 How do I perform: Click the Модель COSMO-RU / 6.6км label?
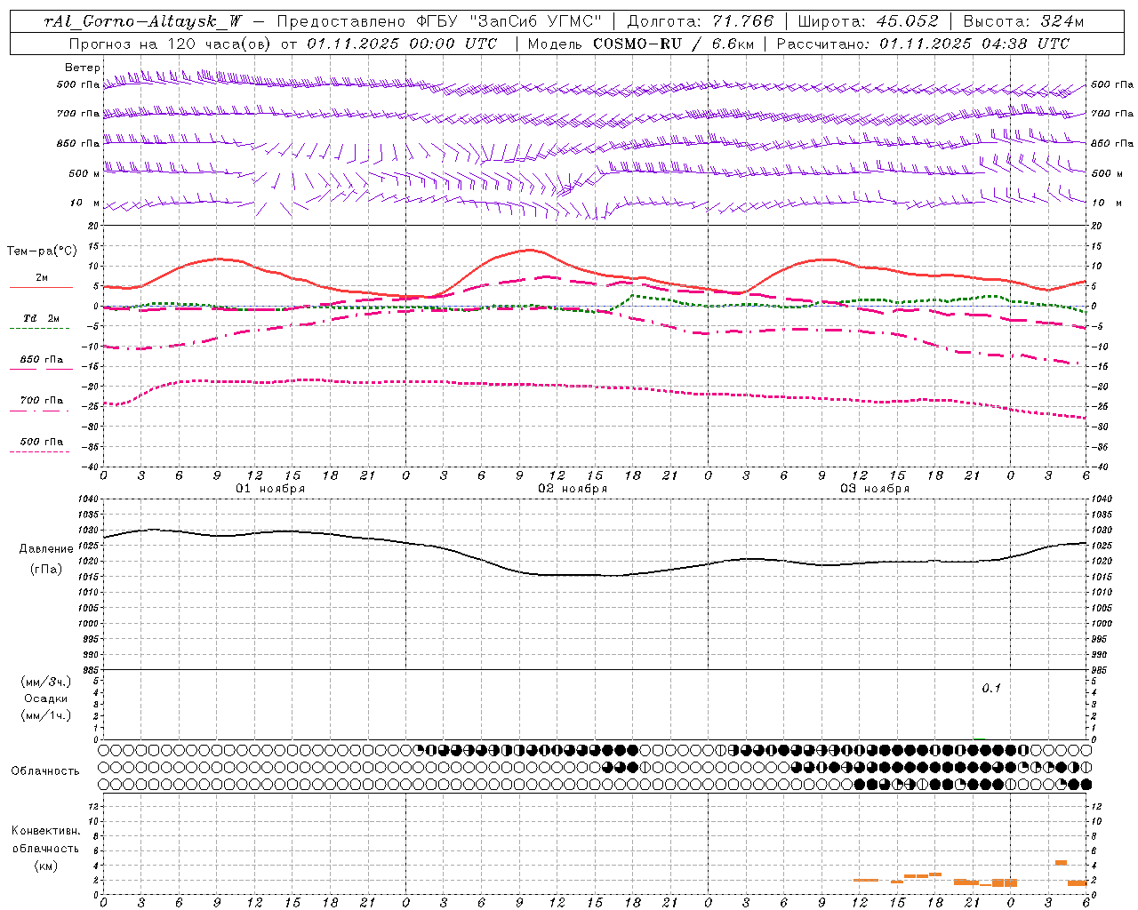coord(640,44)
